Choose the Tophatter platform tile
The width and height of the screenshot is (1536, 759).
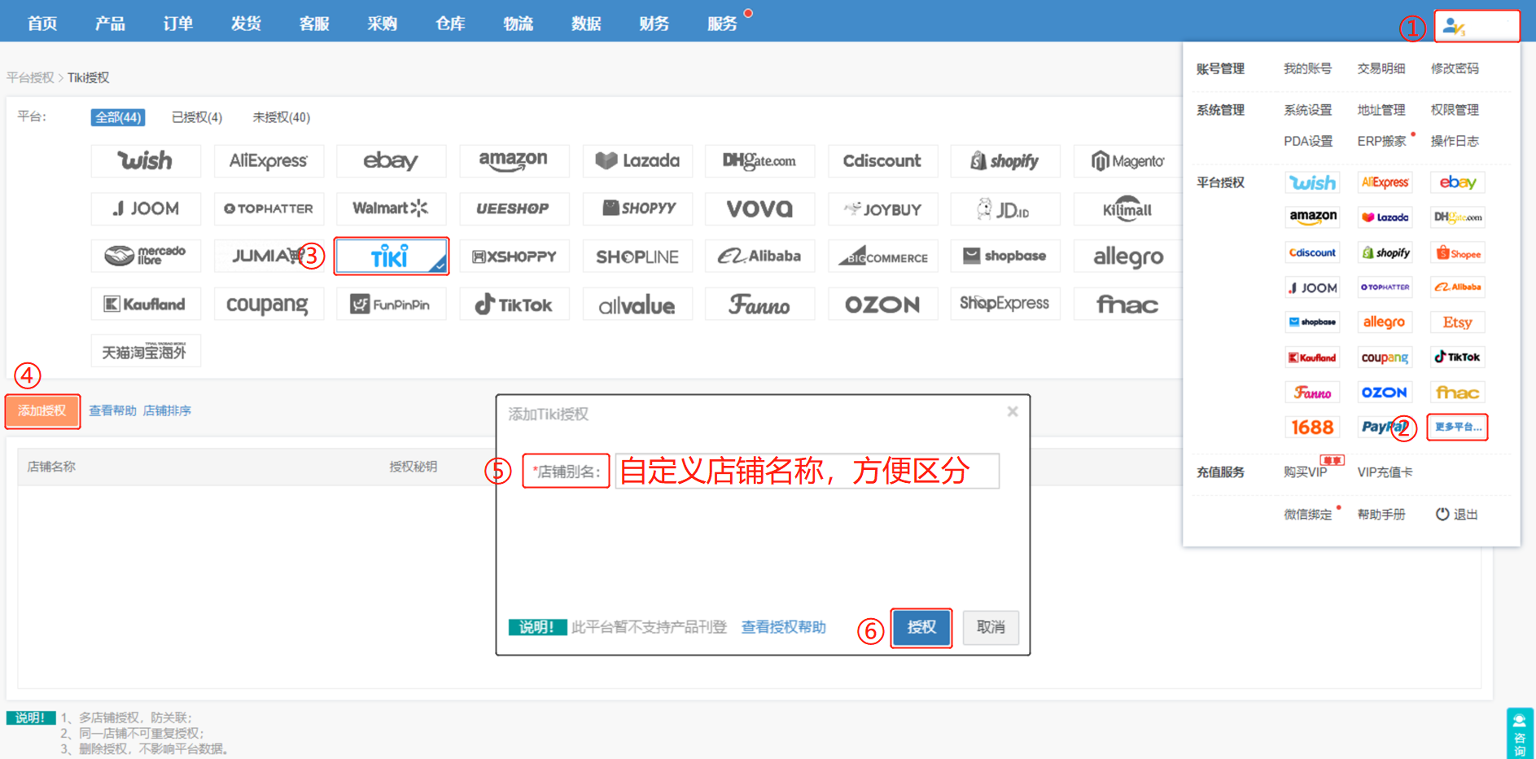(269, 208)
